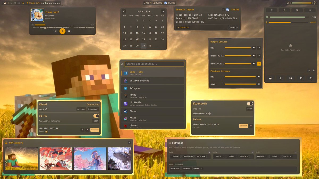Connect to MERCUSYS_77D7_5G network
Screen dimensions: 319x179
[95, 130]
